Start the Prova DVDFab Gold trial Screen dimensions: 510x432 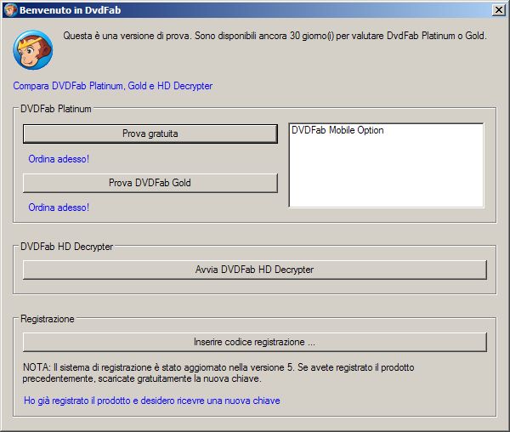(150, 183)
